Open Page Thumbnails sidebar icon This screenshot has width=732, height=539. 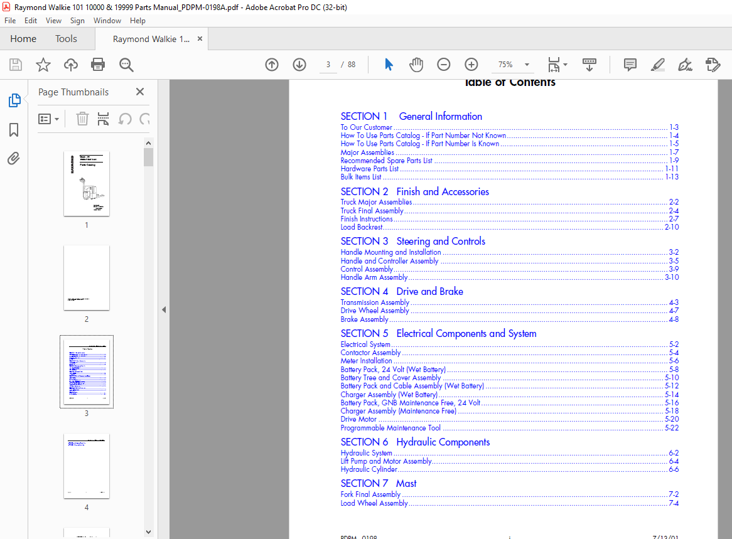click(x=14, y=100)
